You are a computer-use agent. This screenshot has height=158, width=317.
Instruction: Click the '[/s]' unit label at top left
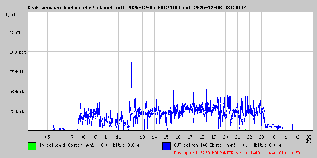point(11,15)
